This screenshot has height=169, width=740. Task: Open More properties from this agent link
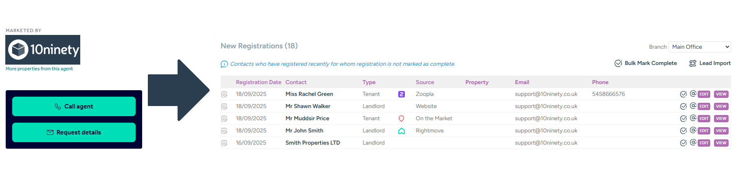coord(39,69)
